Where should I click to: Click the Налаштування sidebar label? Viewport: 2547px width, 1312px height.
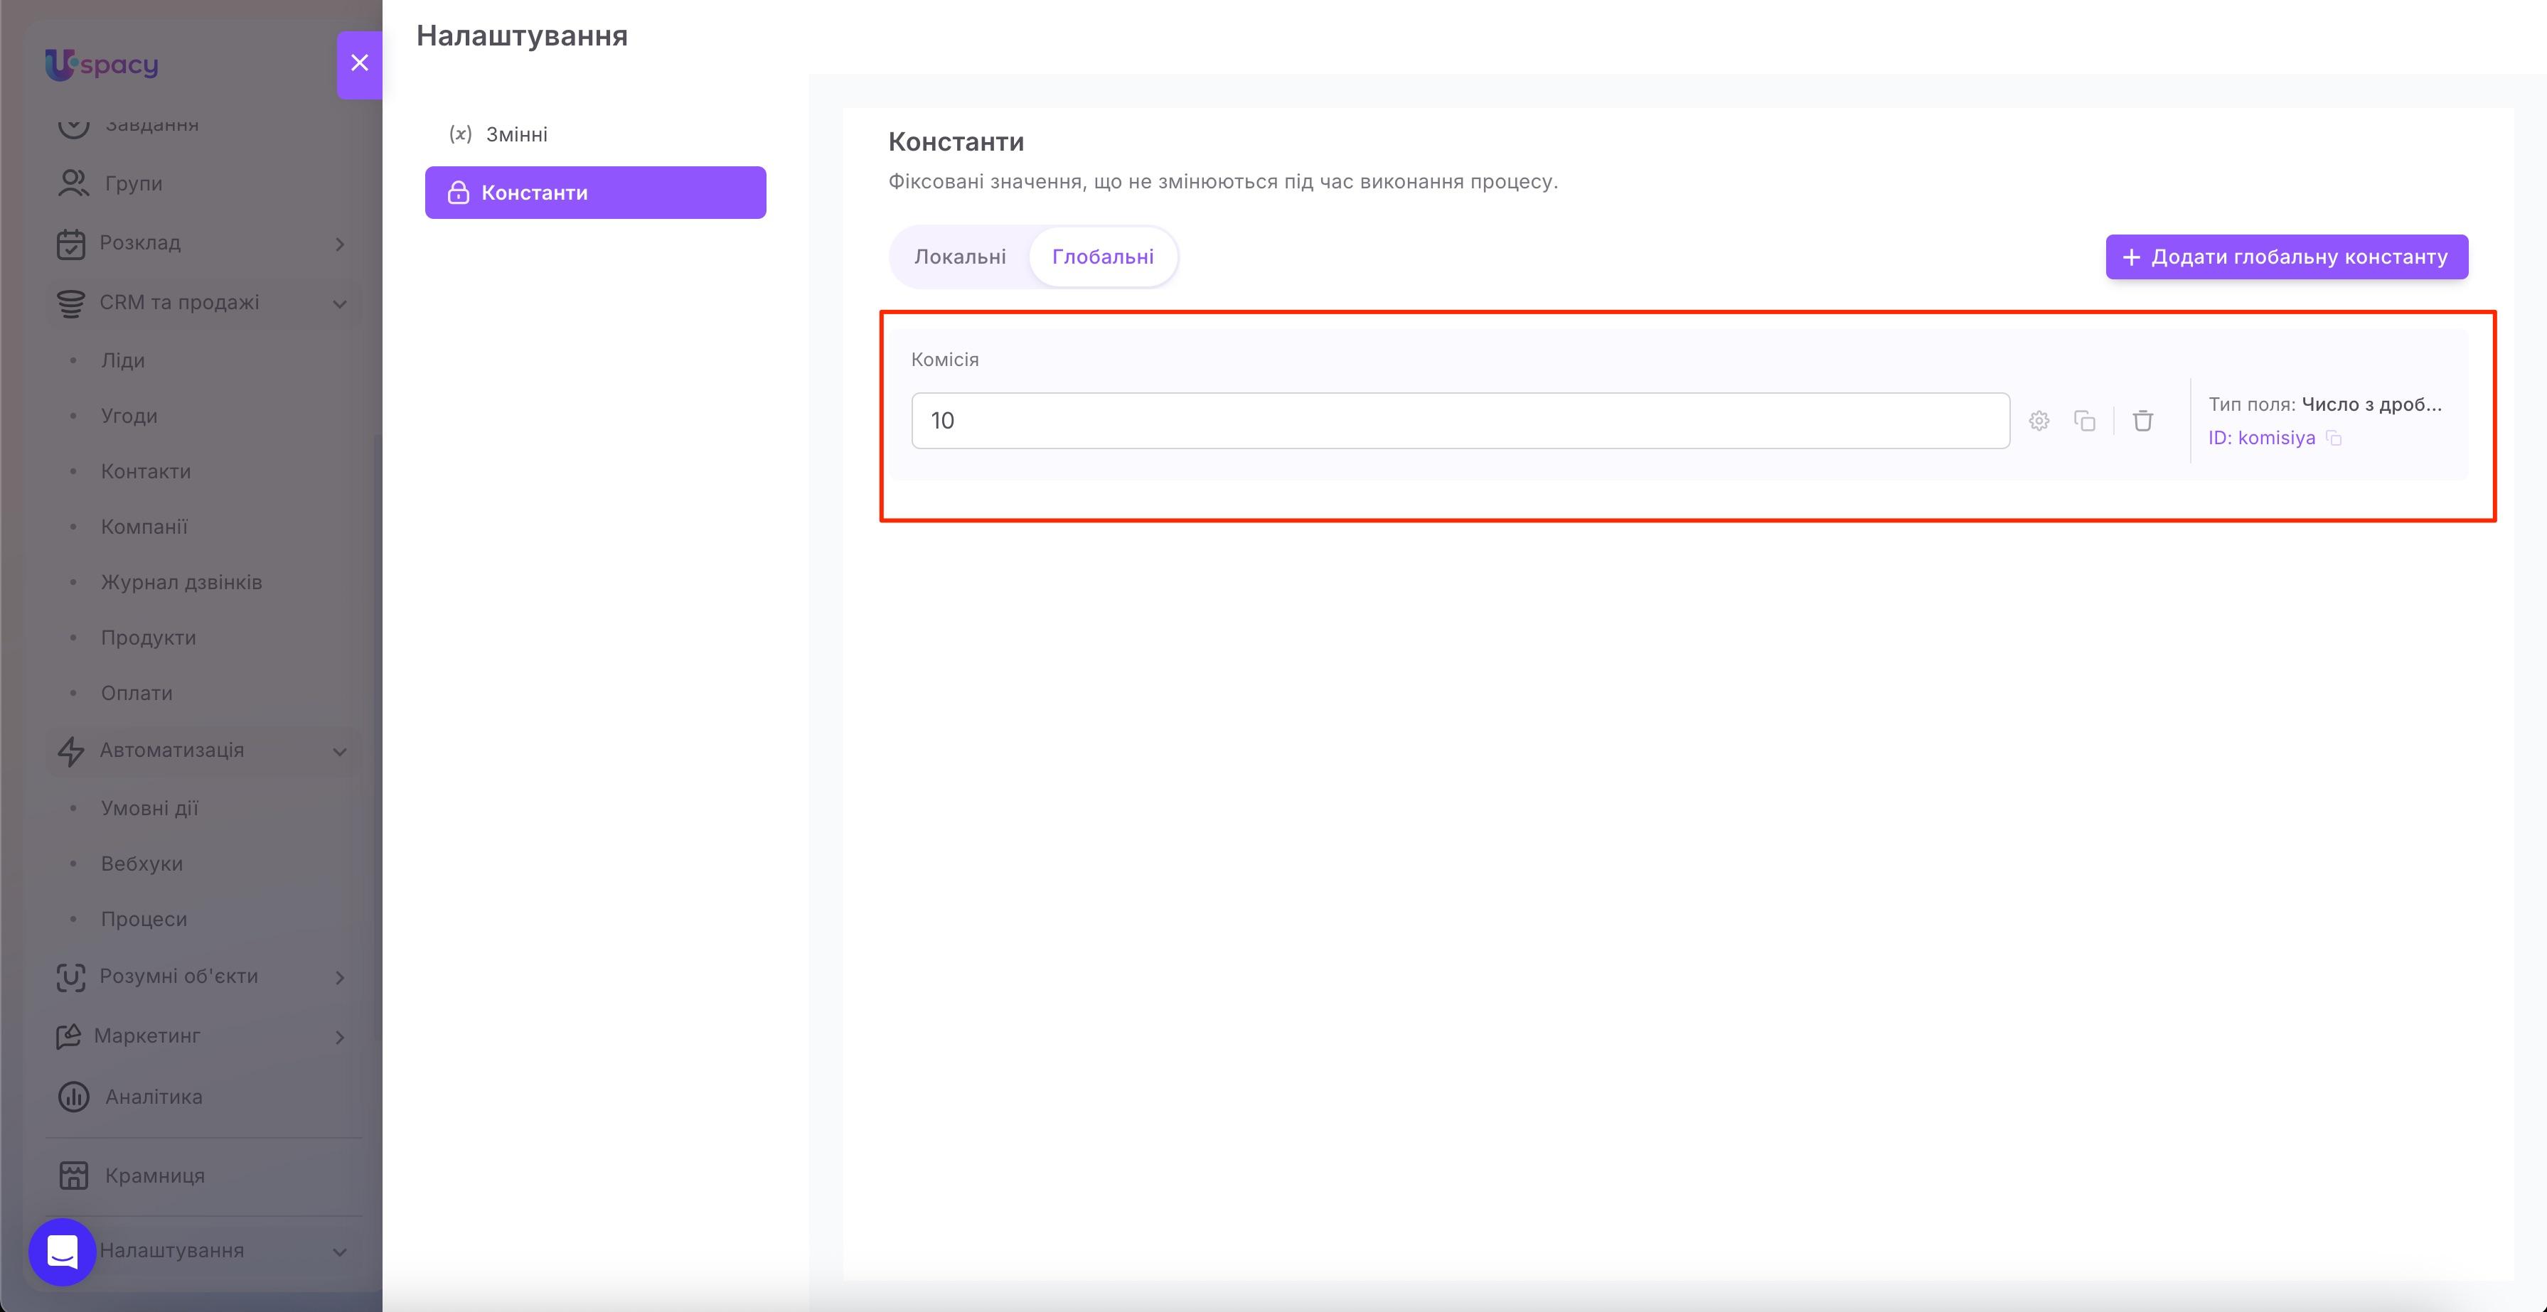click(x=171, y=1251)
